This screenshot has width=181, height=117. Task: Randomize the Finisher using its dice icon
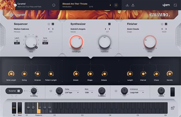pos(166,24)
